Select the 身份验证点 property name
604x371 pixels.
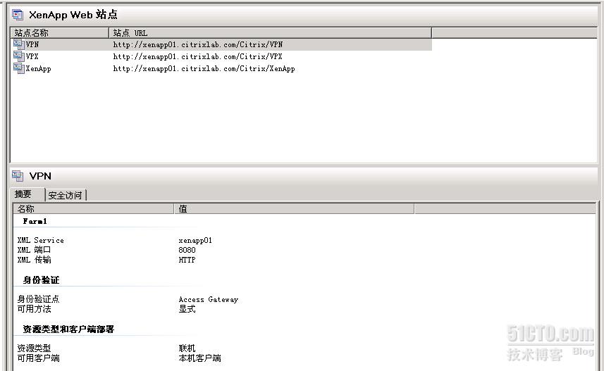38,299
